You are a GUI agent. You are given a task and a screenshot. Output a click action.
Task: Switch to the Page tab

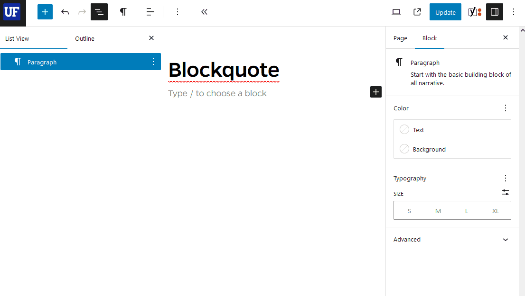(400, 38)
